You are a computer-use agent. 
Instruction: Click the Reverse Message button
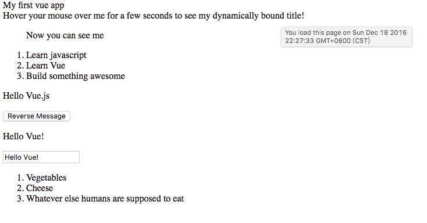37,116
